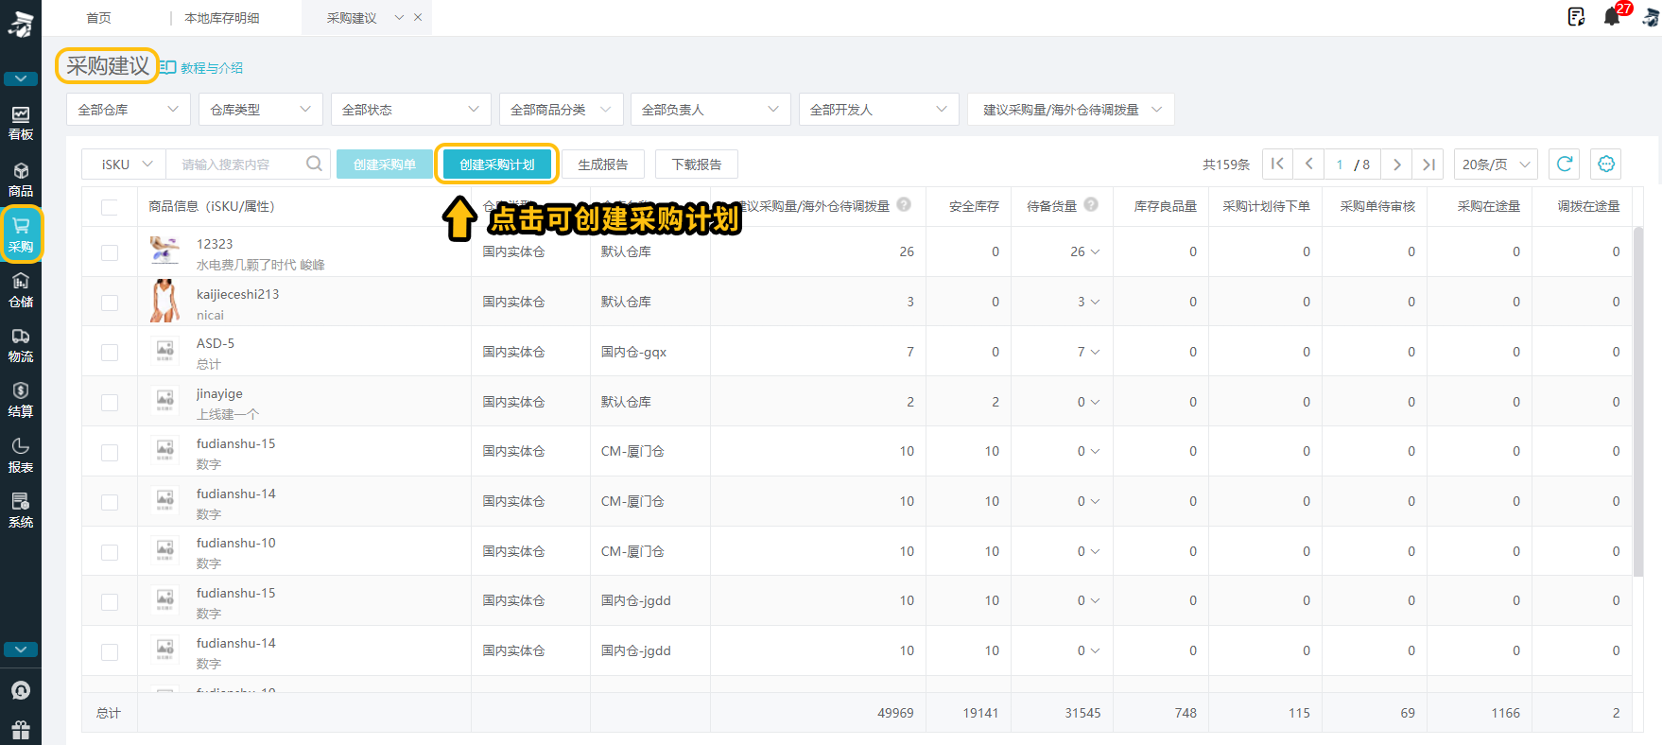Toggle the select-all checkbox in header

(x=110, y=207)
